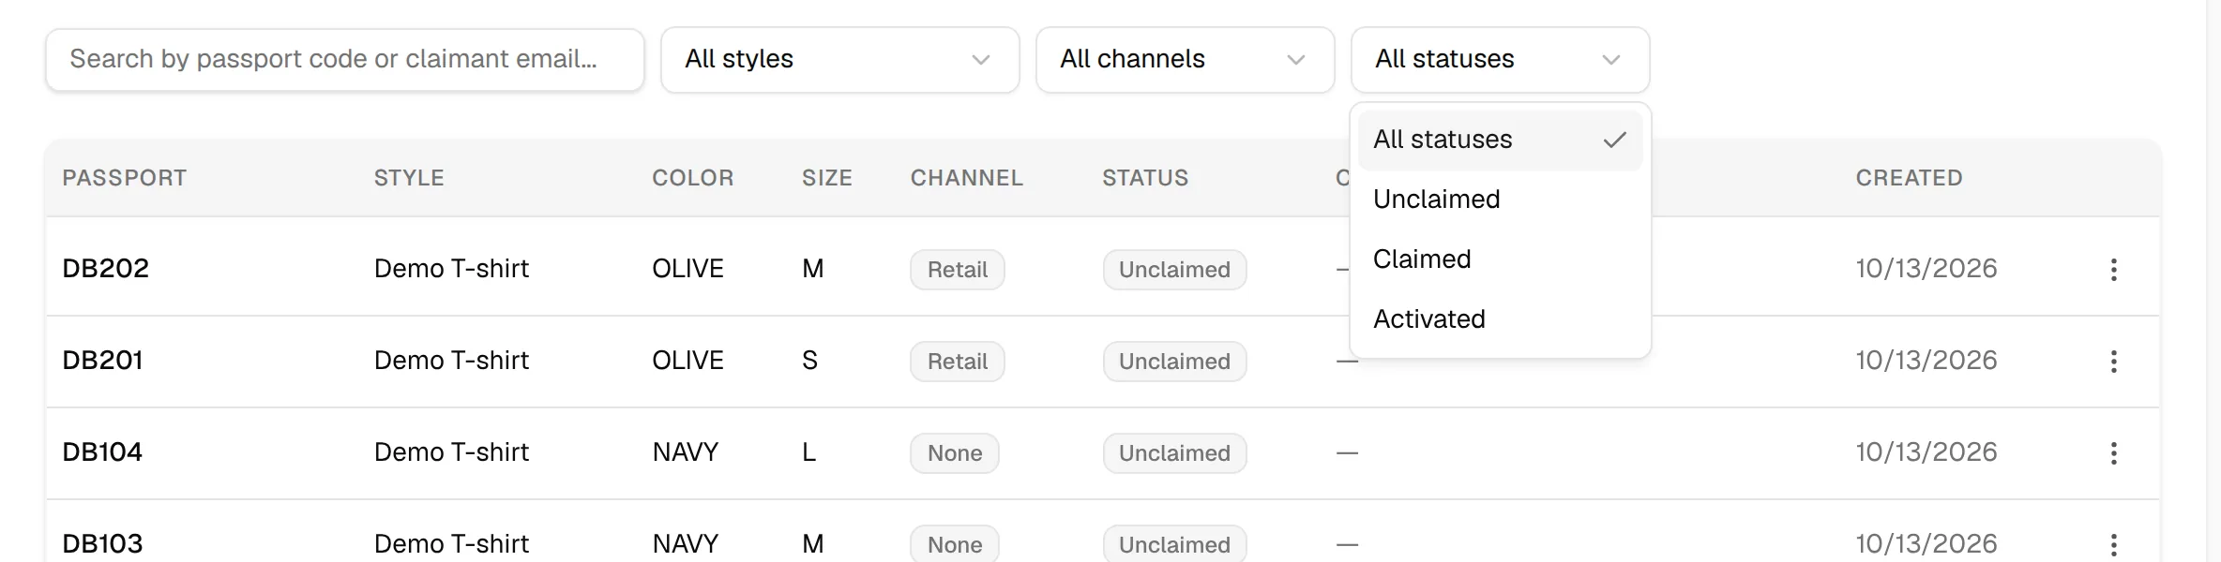
Task: Click the PASSPORT column header
Action: point(125,178)
